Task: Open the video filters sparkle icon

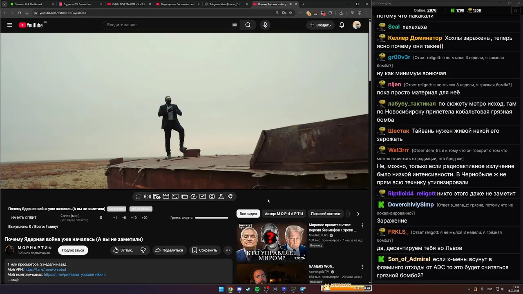Action: pos(203,196)
